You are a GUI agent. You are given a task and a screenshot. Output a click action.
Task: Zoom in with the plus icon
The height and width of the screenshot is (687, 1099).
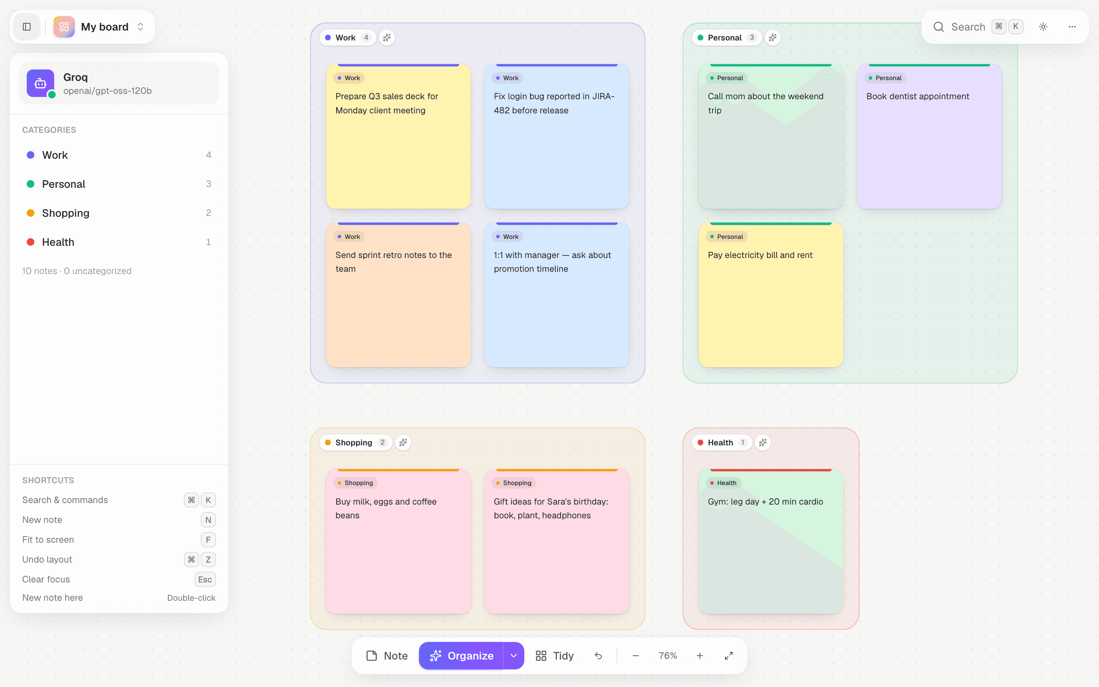700,656
